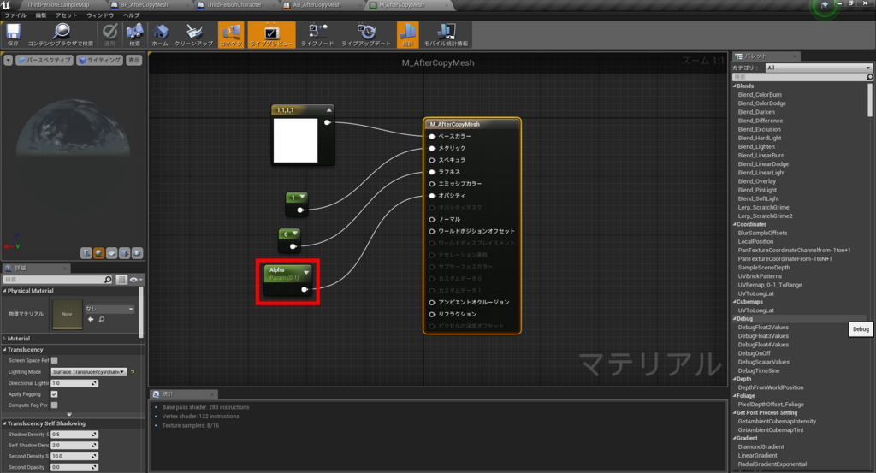Select DebugFloat2Values in palette

[x=763, y=328]
